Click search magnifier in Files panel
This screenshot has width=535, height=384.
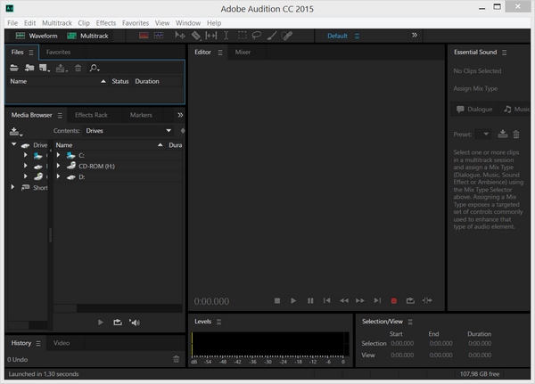click(x=95, y=68)
